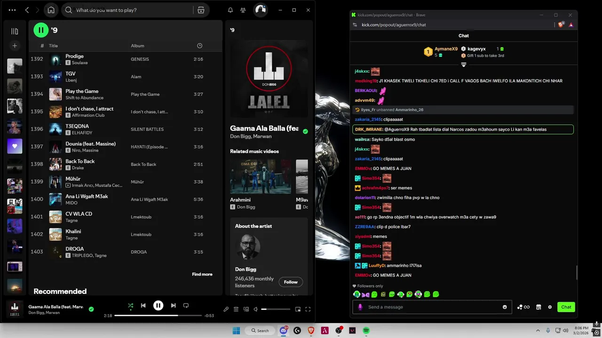Sort tracks by Title column
The image size is (602, 338).
[53, 46]
